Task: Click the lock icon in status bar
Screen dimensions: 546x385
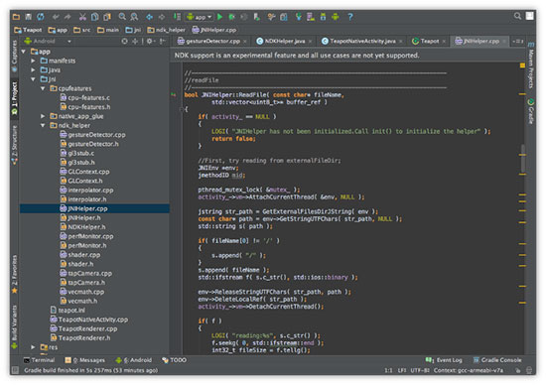Action: [x=518, y=370]
